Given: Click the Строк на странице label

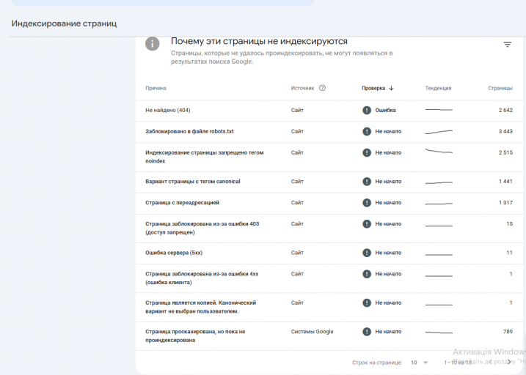Looking at the screenshot, I should (x=377, y=363).
